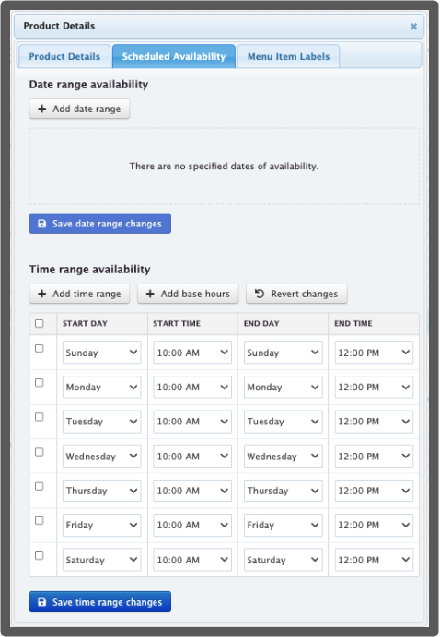Click the Save time range changes button
Viewport: 440px width, 637px height.
(x=100, y=602)
